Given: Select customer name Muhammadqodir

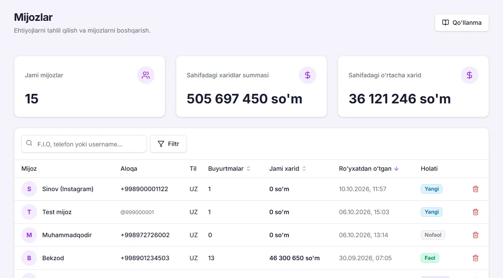Looking at the screenshot, I should coord(67,235).
